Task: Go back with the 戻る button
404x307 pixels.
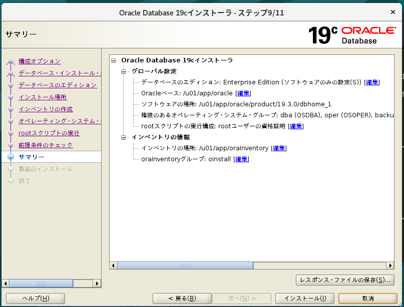Action: [182, 299]
